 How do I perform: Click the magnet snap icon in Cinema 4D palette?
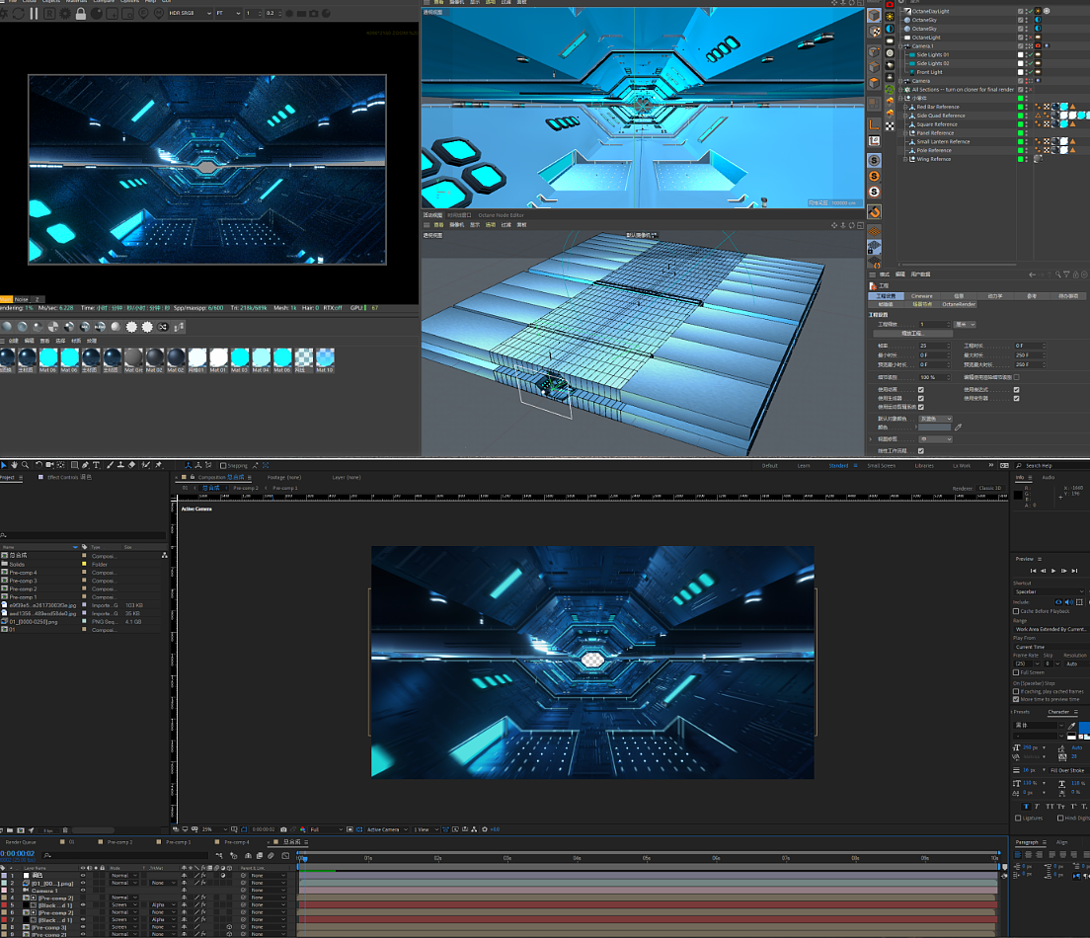tap(875, 211)
